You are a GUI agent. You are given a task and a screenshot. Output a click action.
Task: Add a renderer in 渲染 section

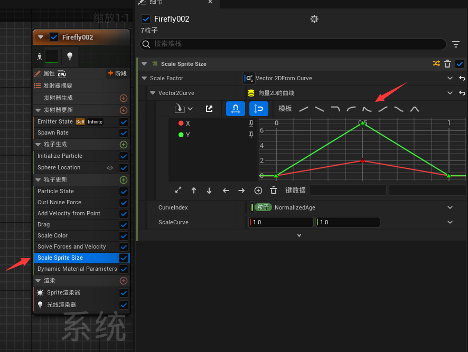tap(123, 281)
